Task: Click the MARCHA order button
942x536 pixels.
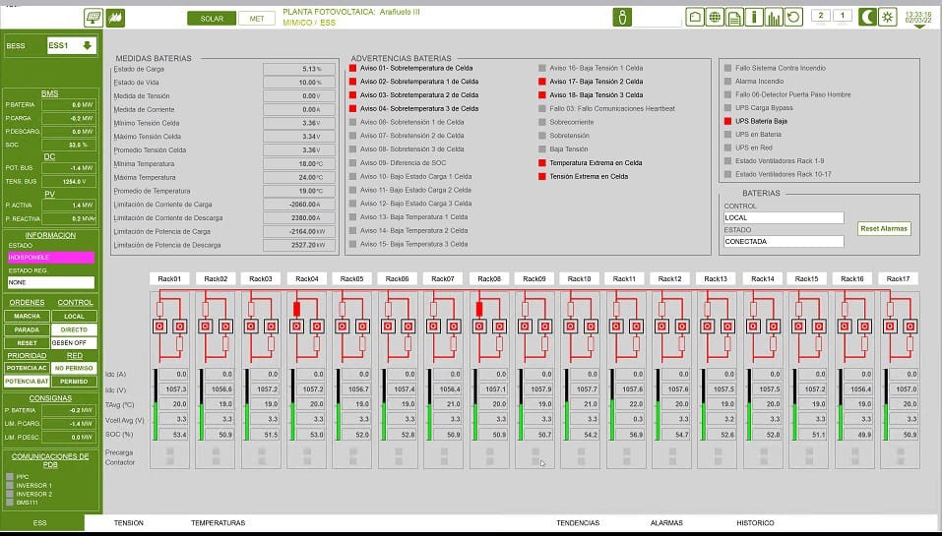Action: [x=26, y=316]
